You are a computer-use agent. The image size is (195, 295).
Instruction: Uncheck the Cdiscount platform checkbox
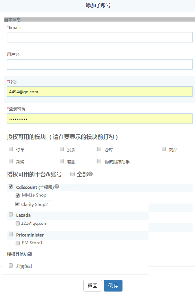[11, 186]
